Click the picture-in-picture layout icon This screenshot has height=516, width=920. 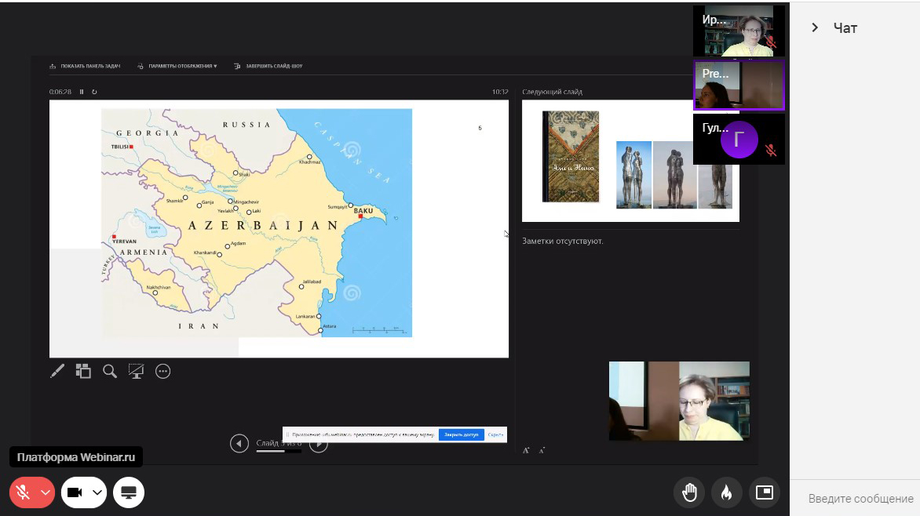click(x=764, y=492)
